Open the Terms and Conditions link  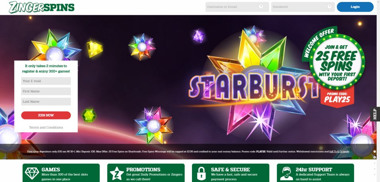[x=46, y=127]
